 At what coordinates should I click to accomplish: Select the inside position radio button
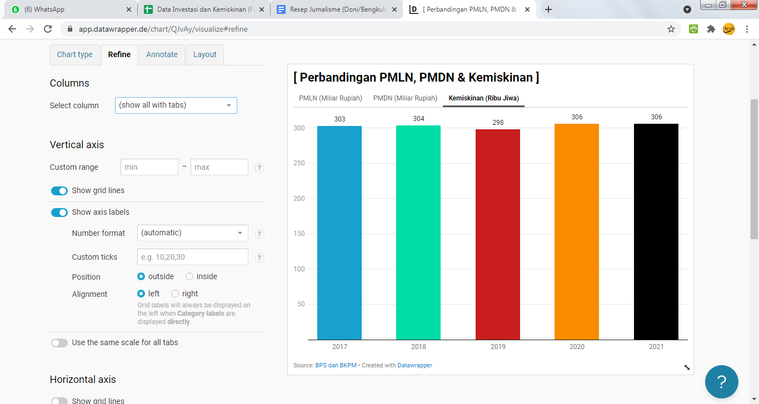click(189, 276)
